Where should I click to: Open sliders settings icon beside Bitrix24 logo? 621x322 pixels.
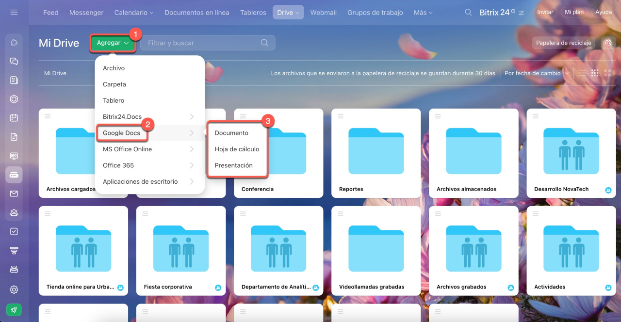[522, 13]
